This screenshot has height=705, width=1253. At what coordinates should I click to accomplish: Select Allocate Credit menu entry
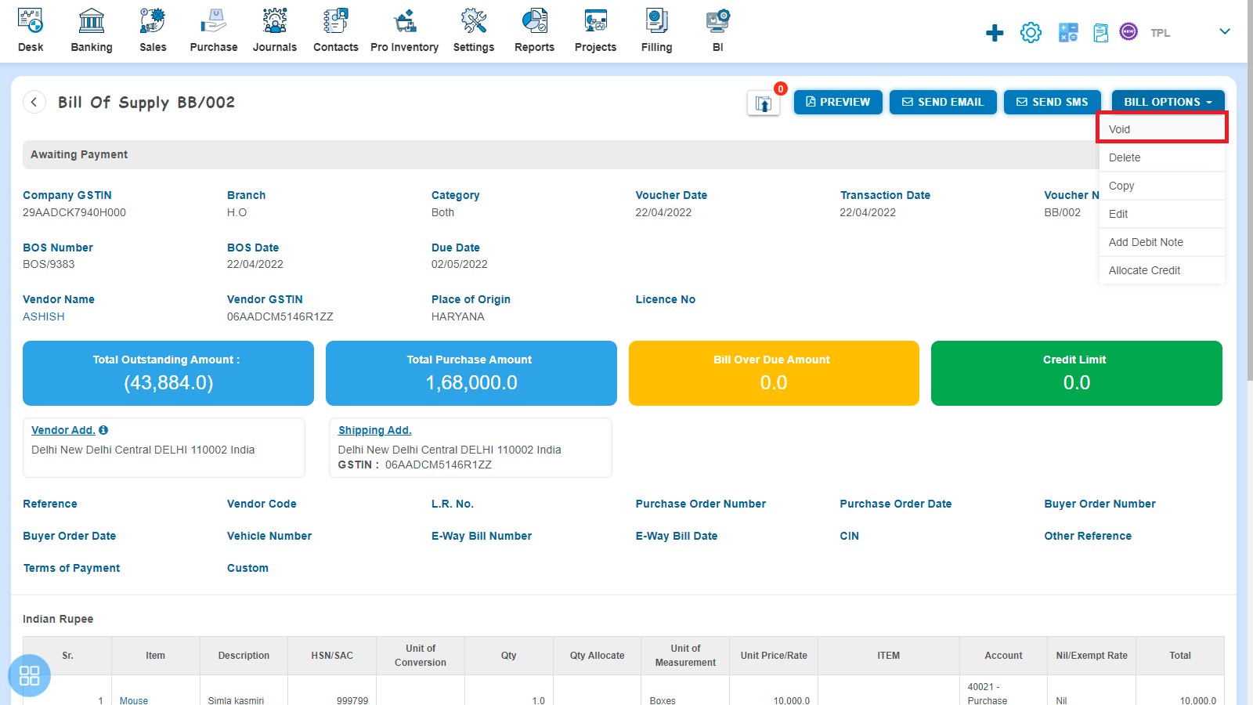pos(1162,270)
